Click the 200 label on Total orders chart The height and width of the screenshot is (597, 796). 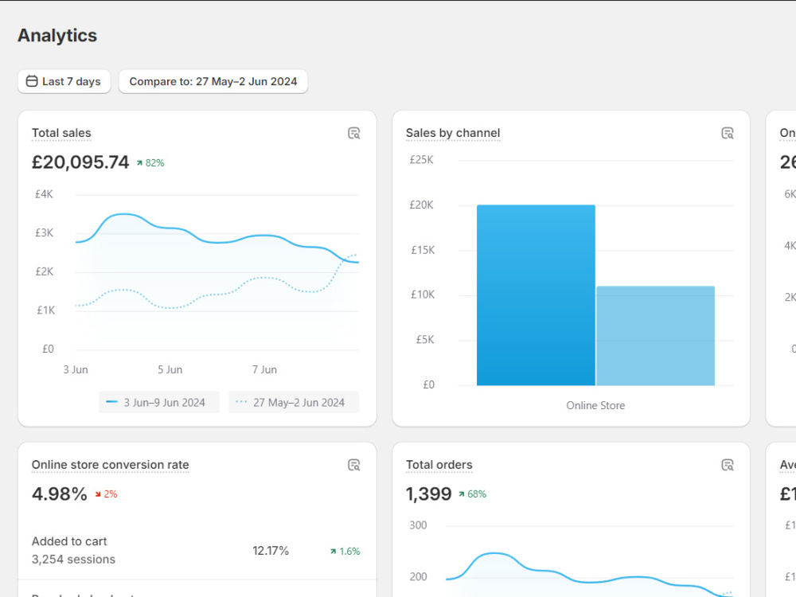tap(419, 576)
